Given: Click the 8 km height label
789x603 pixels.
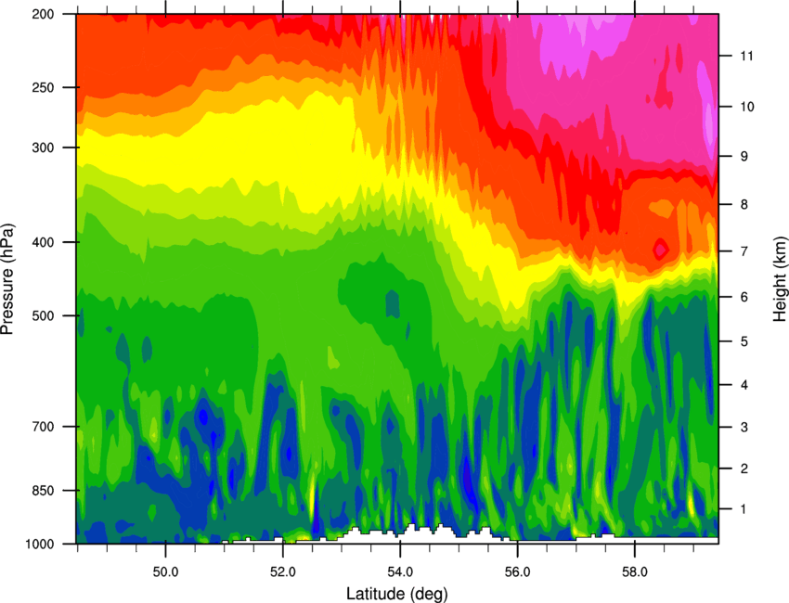Looking at the screenshot, I should tap(744, 205).
